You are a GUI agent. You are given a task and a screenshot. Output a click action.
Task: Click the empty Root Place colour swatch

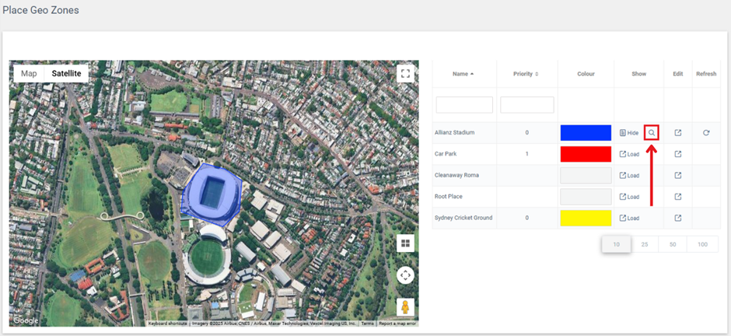coord(586,197)
